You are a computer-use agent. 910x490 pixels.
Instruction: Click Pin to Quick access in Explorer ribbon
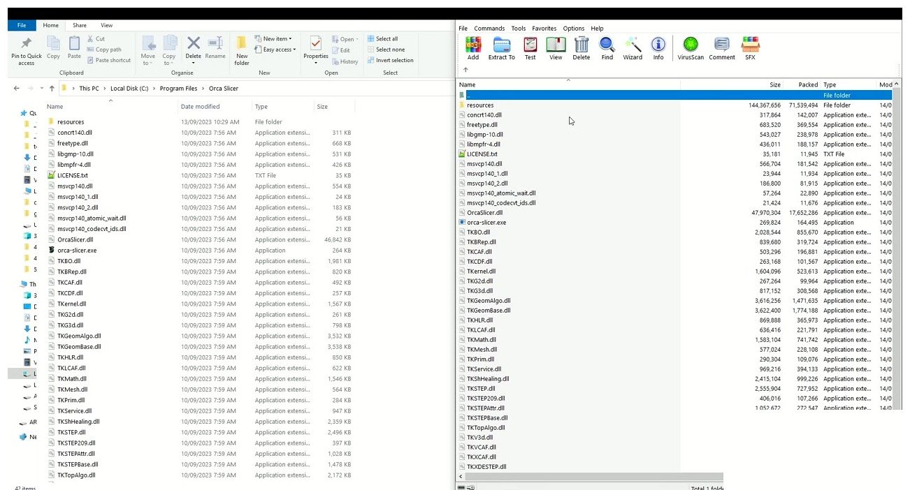[x=27, y=52]
